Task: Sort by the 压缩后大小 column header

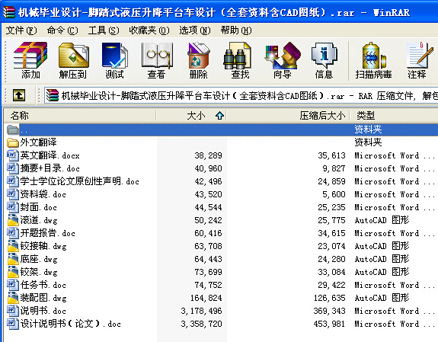Action: [288, 116]
